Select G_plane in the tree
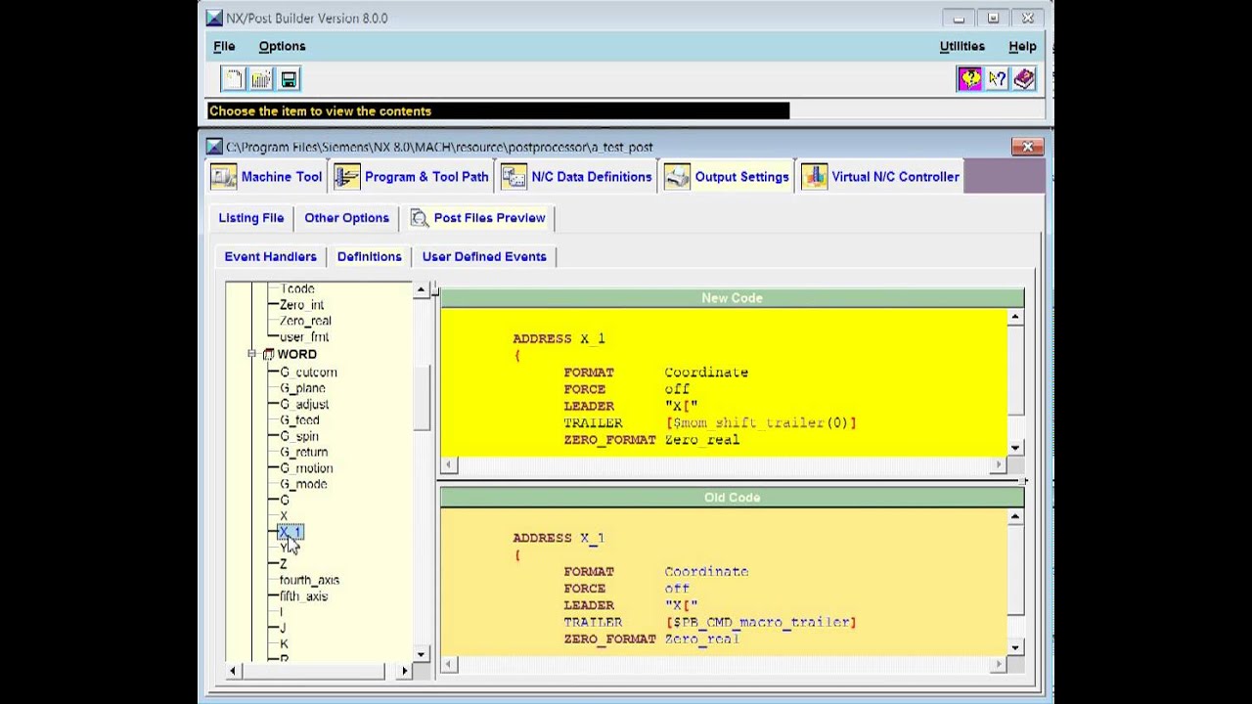Image resolution: width=1252 pixels, height=704 pixels. tap(302, 388)
